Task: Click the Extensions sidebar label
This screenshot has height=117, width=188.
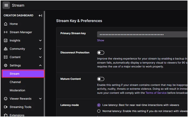Action: pyautogui.click(x=17, y=115)
